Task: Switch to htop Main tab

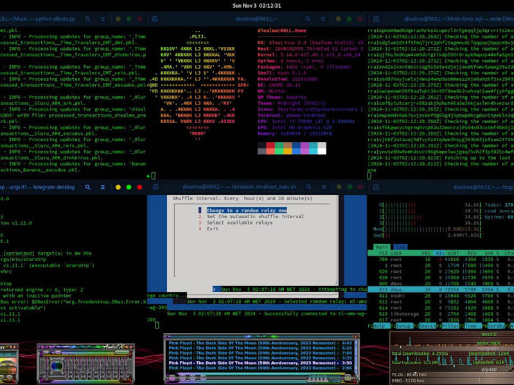Action: tap(382, 247)
